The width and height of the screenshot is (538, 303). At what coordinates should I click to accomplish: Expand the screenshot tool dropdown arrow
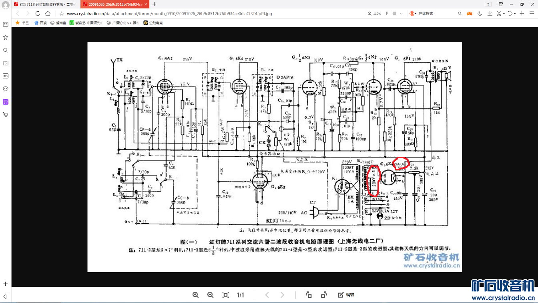point(503,14)
